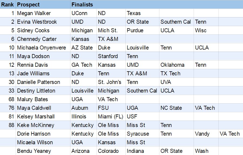Select the Bendu Yeaney cell
The image size is (243, 155).
pyautogui.click(x=43, y=151)
